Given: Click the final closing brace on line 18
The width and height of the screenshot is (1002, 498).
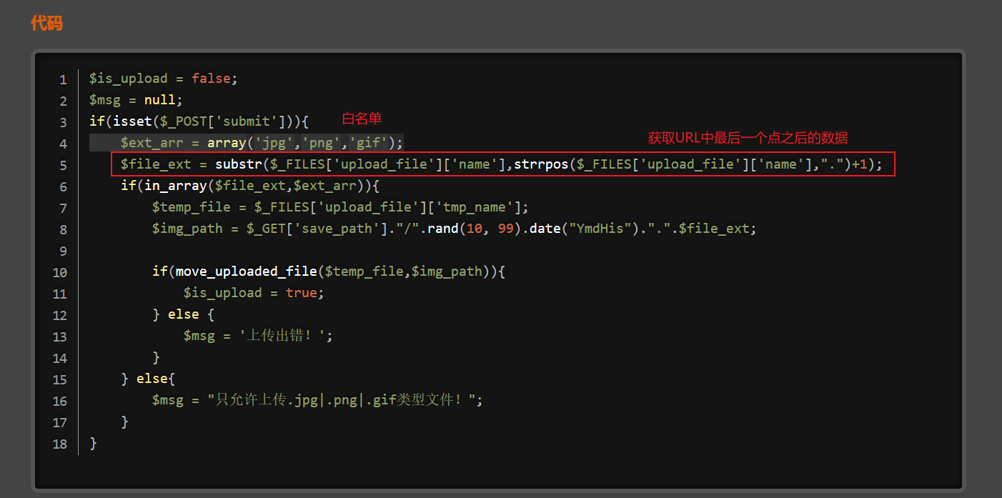Looking at the screenshot, I should (x=93, y=443).
